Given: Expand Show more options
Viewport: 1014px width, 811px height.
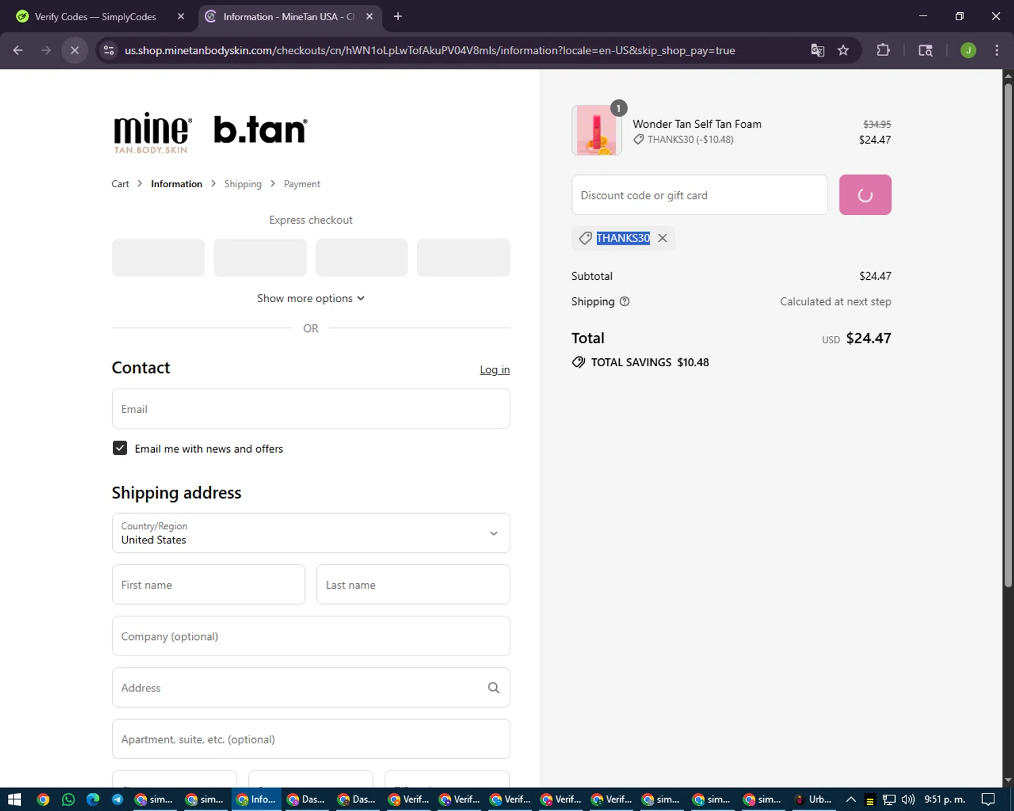Looking at the screenshot, I should pos(311,298).
